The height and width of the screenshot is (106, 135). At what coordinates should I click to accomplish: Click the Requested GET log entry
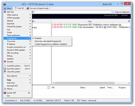pos(87,25)
